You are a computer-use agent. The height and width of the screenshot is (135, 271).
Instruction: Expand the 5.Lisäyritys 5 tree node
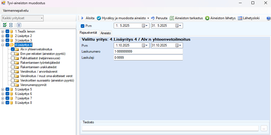3,89
